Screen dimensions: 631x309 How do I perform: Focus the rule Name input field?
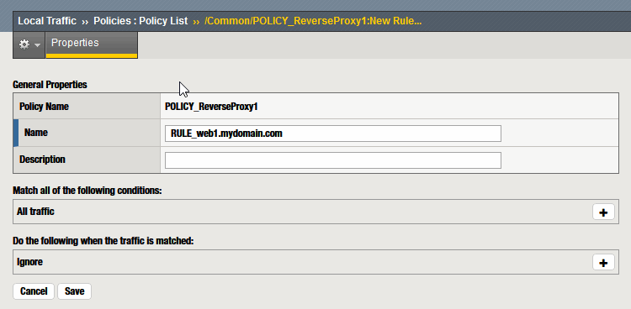[x=333, y=134]
